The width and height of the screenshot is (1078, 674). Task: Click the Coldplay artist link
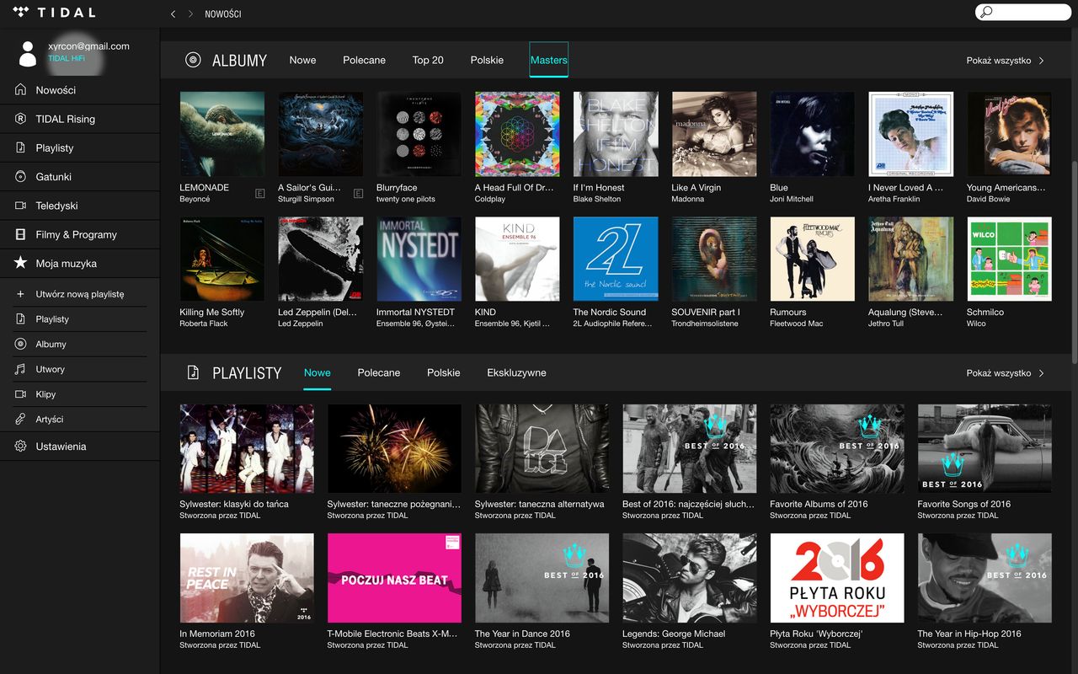(490, 200)
